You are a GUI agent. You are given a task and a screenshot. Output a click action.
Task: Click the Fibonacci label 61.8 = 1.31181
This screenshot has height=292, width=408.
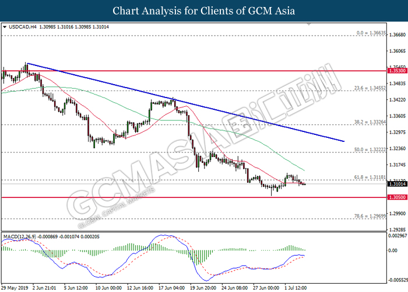click(370, 177)
